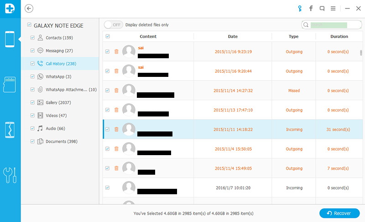
Task: Select Videos (47) category
Action: (x=56, y=116)
